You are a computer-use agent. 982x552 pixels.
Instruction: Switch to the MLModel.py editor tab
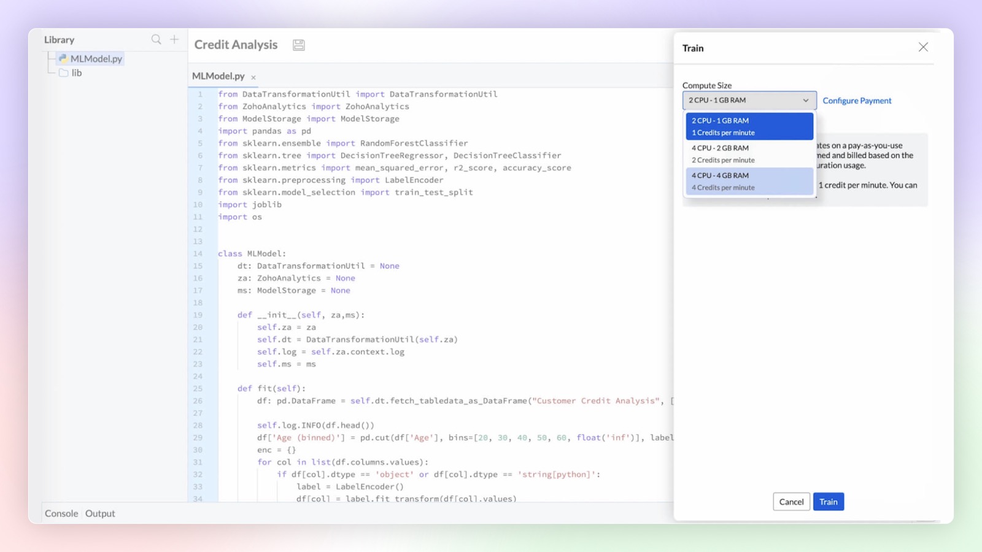218,76
